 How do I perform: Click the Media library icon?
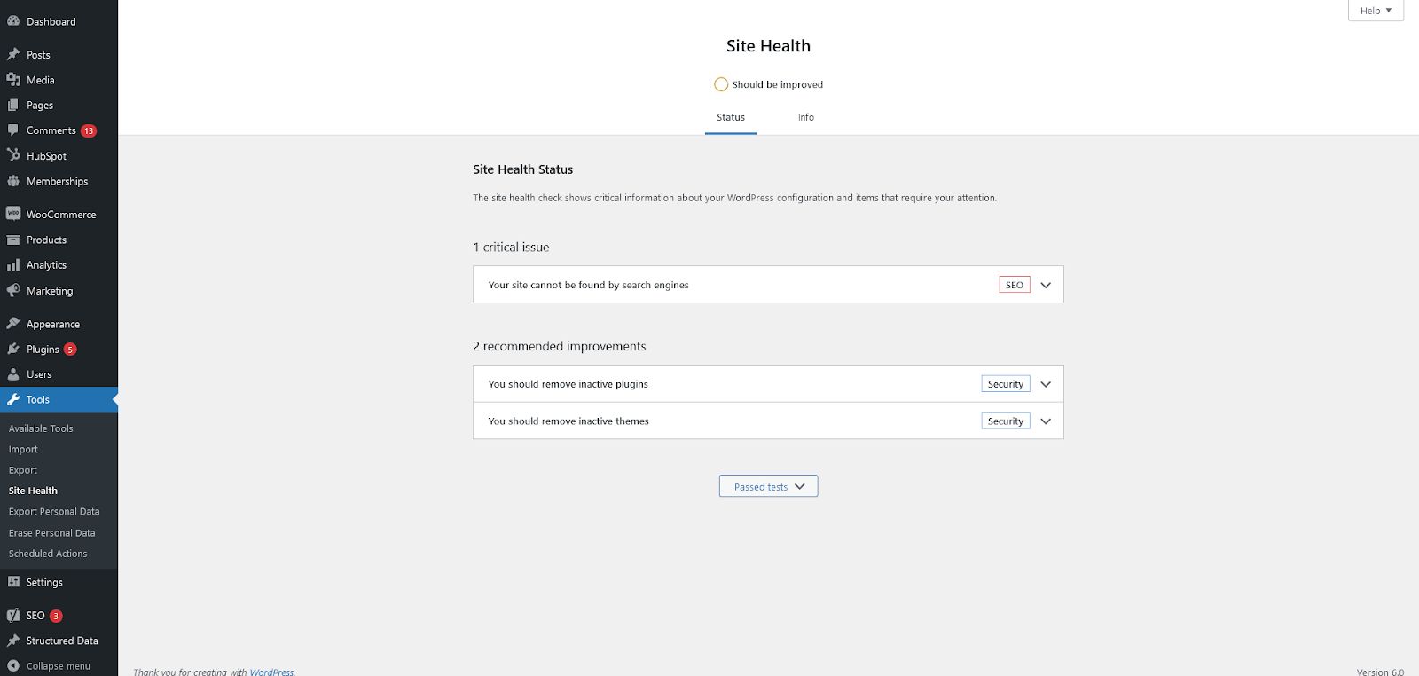pos(13,80)
